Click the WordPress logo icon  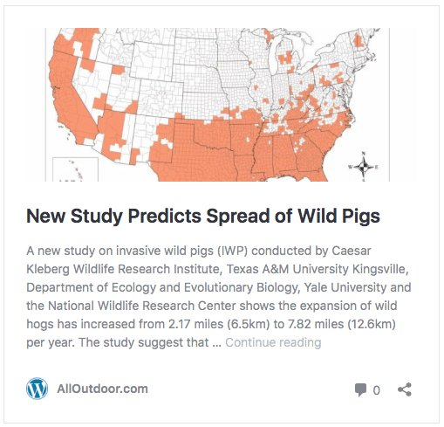37,389
